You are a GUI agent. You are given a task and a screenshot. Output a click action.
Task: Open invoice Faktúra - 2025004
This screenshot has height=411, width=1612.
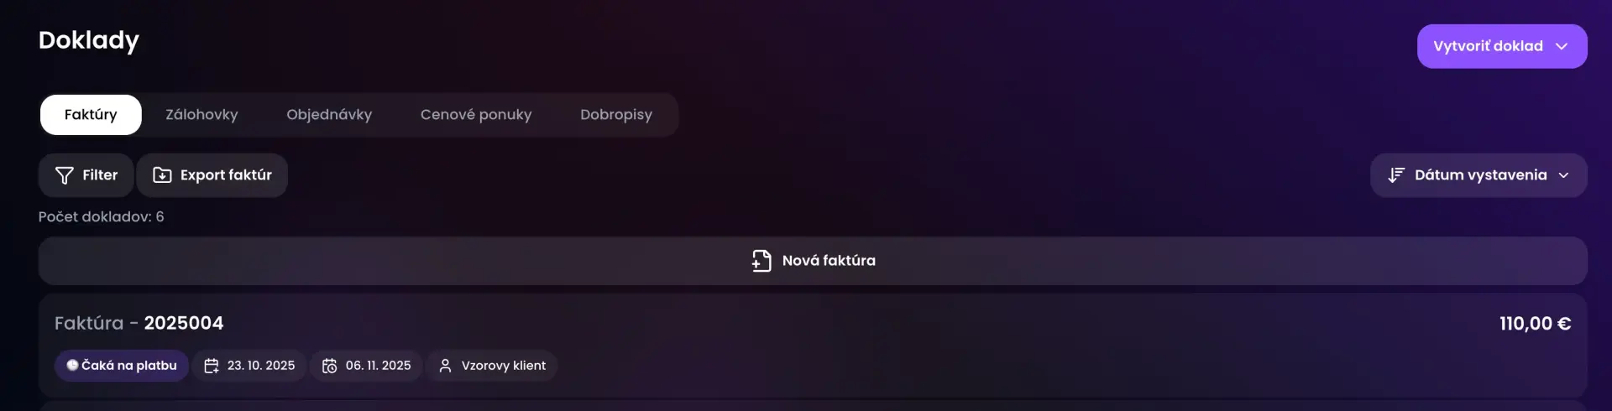[139, 323]
